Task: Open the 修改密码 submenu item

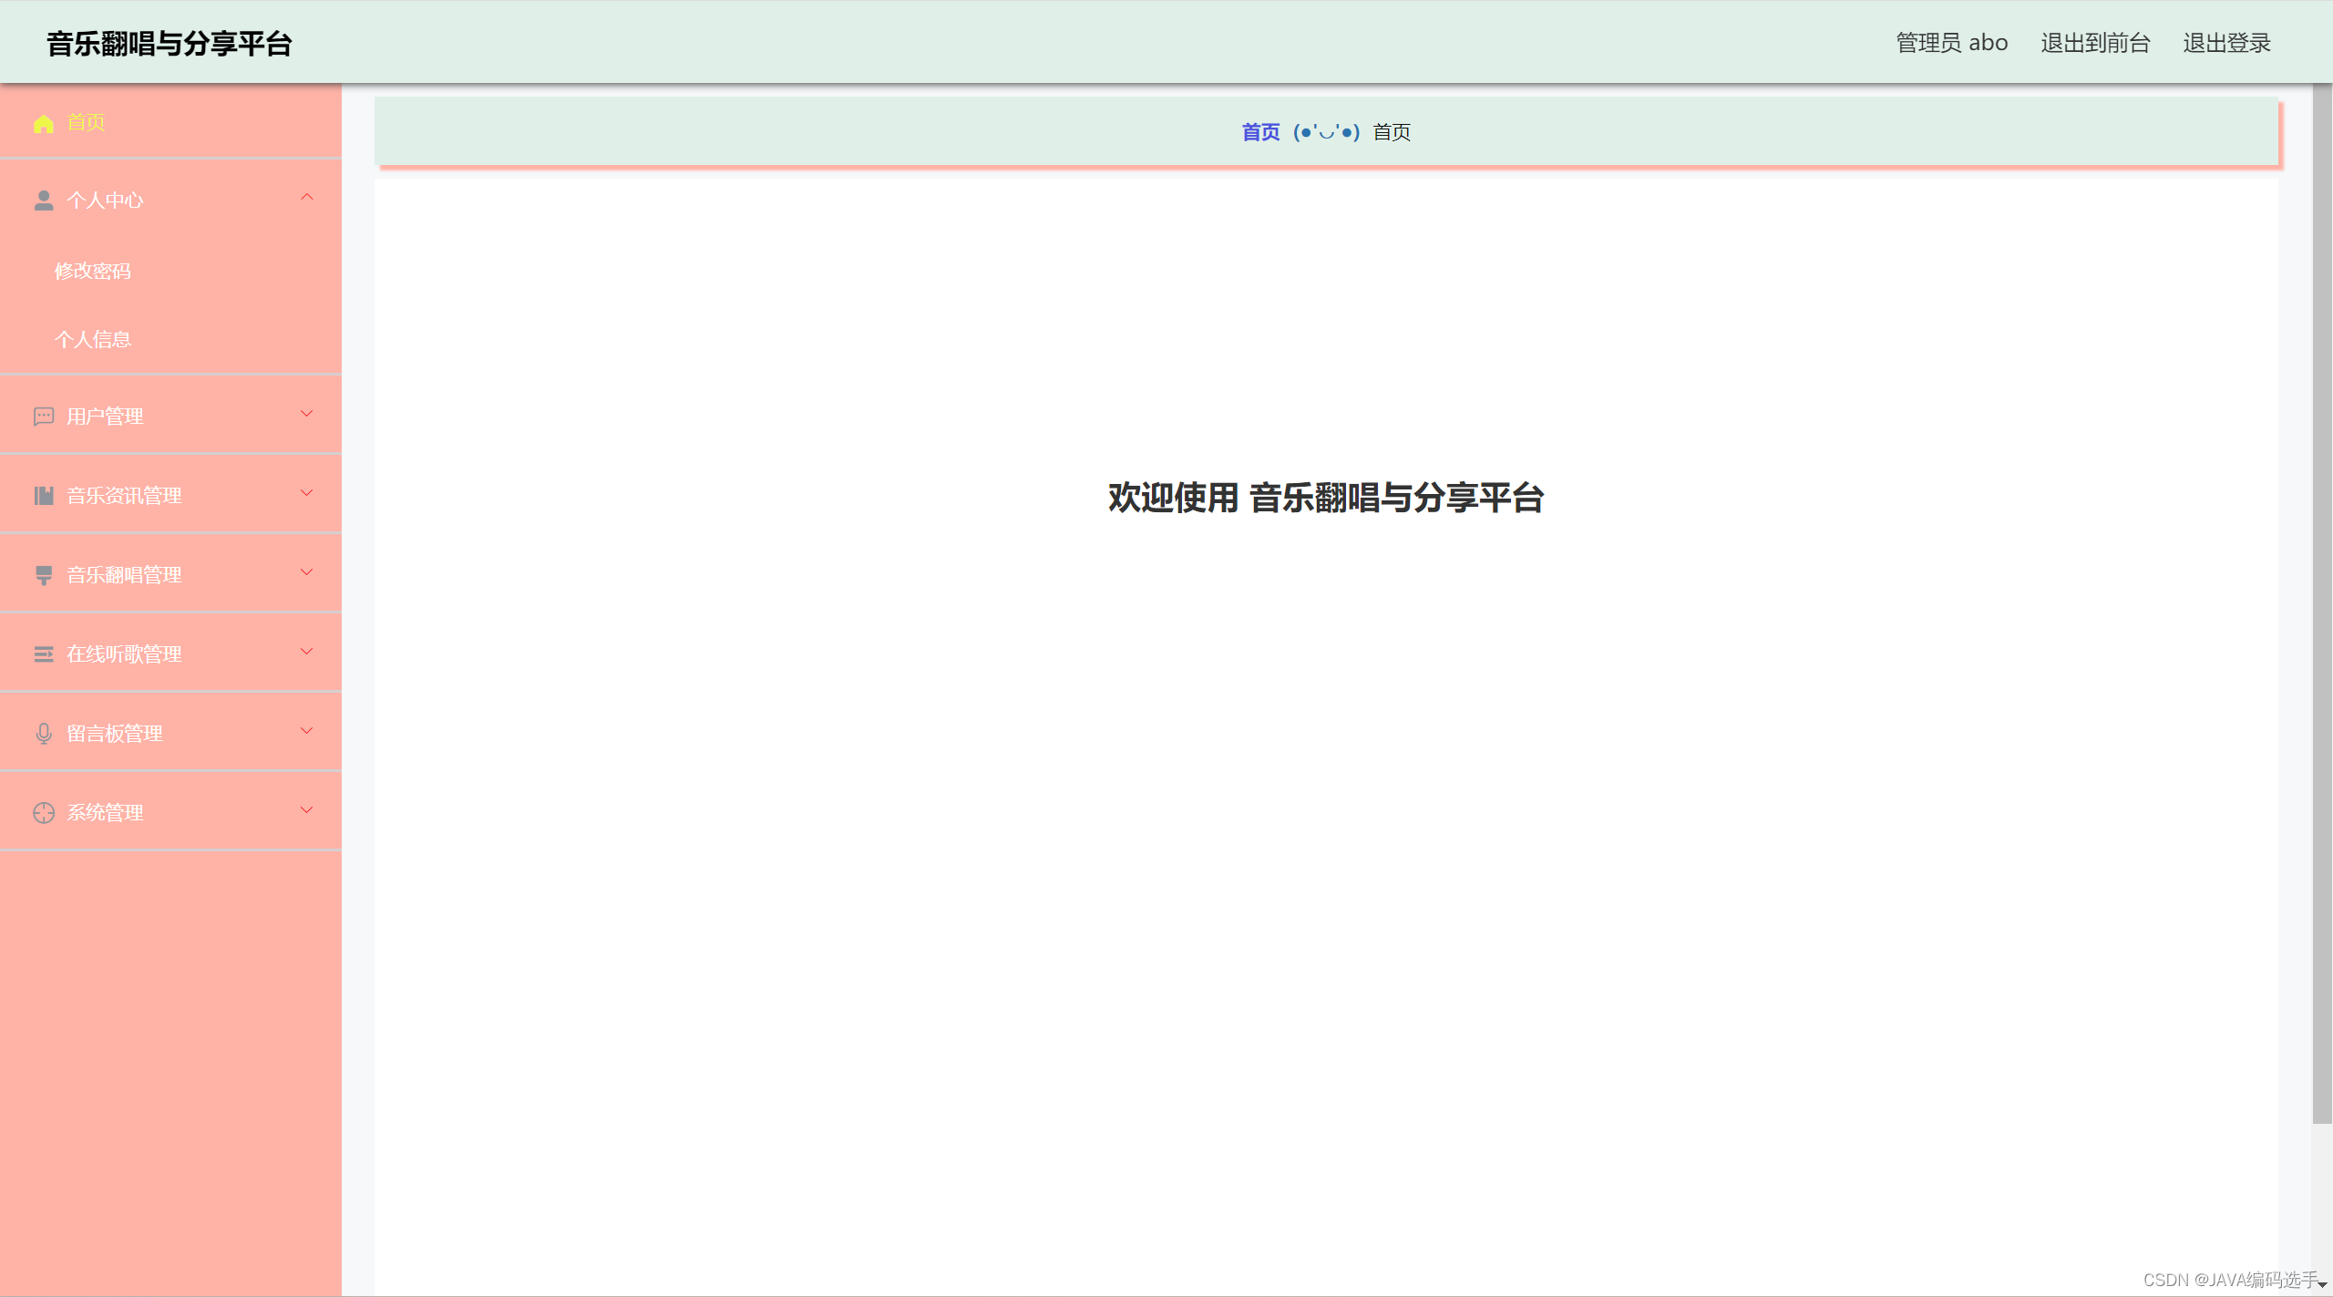Action: tap(93, 271)
